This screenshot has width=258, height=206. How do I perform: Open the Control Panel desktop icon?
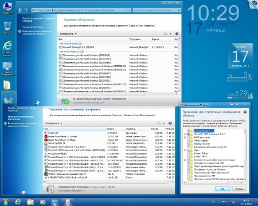(7, 68)
